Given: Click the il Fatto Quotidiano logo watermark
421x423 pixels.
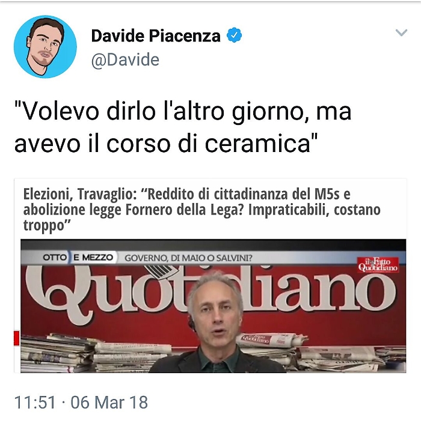Looking at the screenshot, I should click(378, 264).
